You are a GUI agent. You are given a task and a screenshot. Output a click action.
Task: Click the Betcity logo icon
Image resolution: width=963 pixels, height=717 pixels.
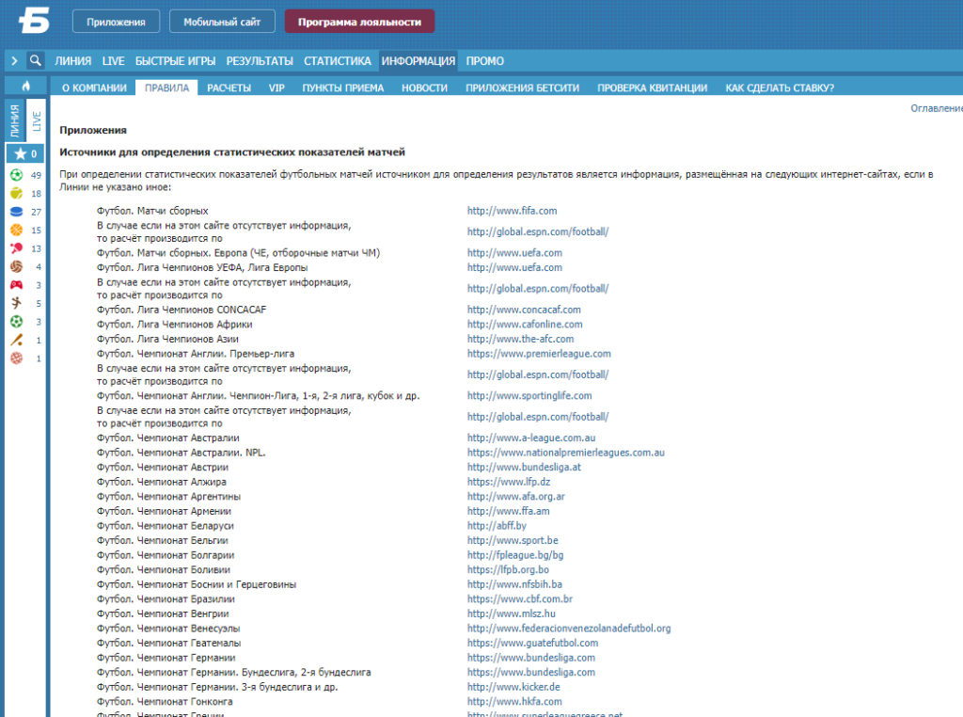[34, 21]
